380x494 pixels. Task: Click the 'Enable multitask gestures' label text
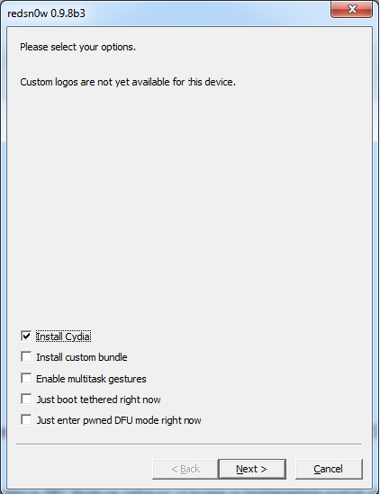[x=91, y=379]
